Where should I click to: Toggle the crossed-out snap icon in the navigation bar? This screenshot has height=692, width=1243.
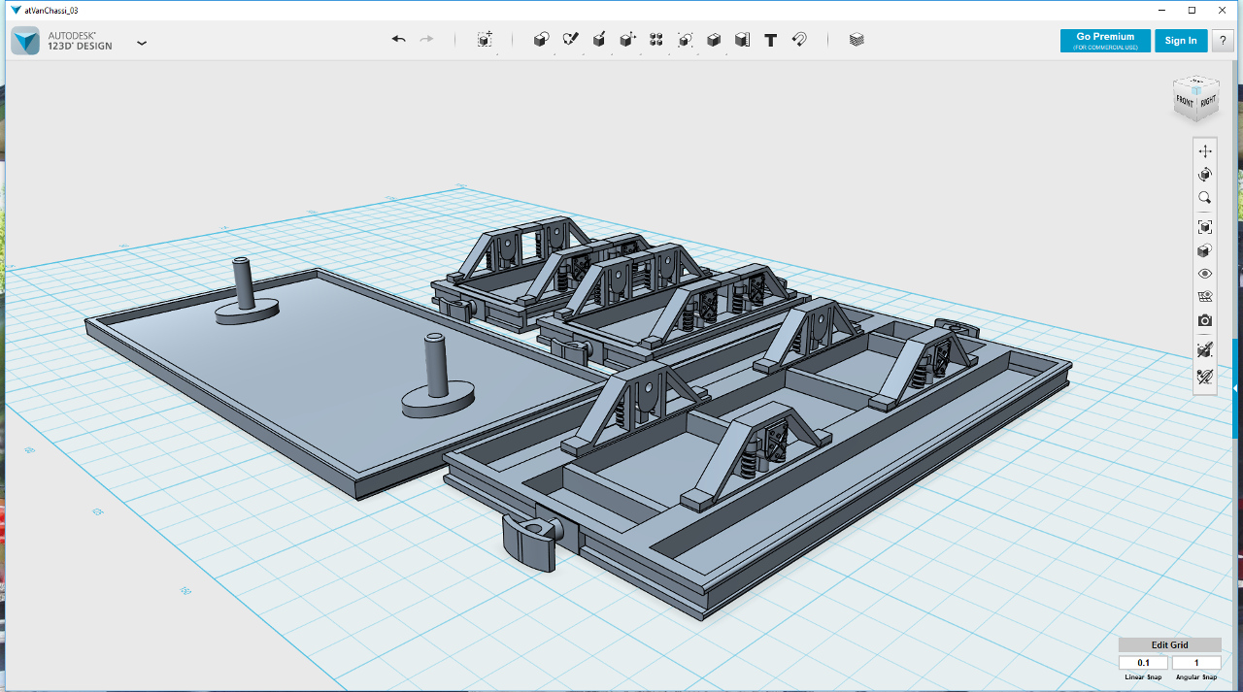[1205, 349]
